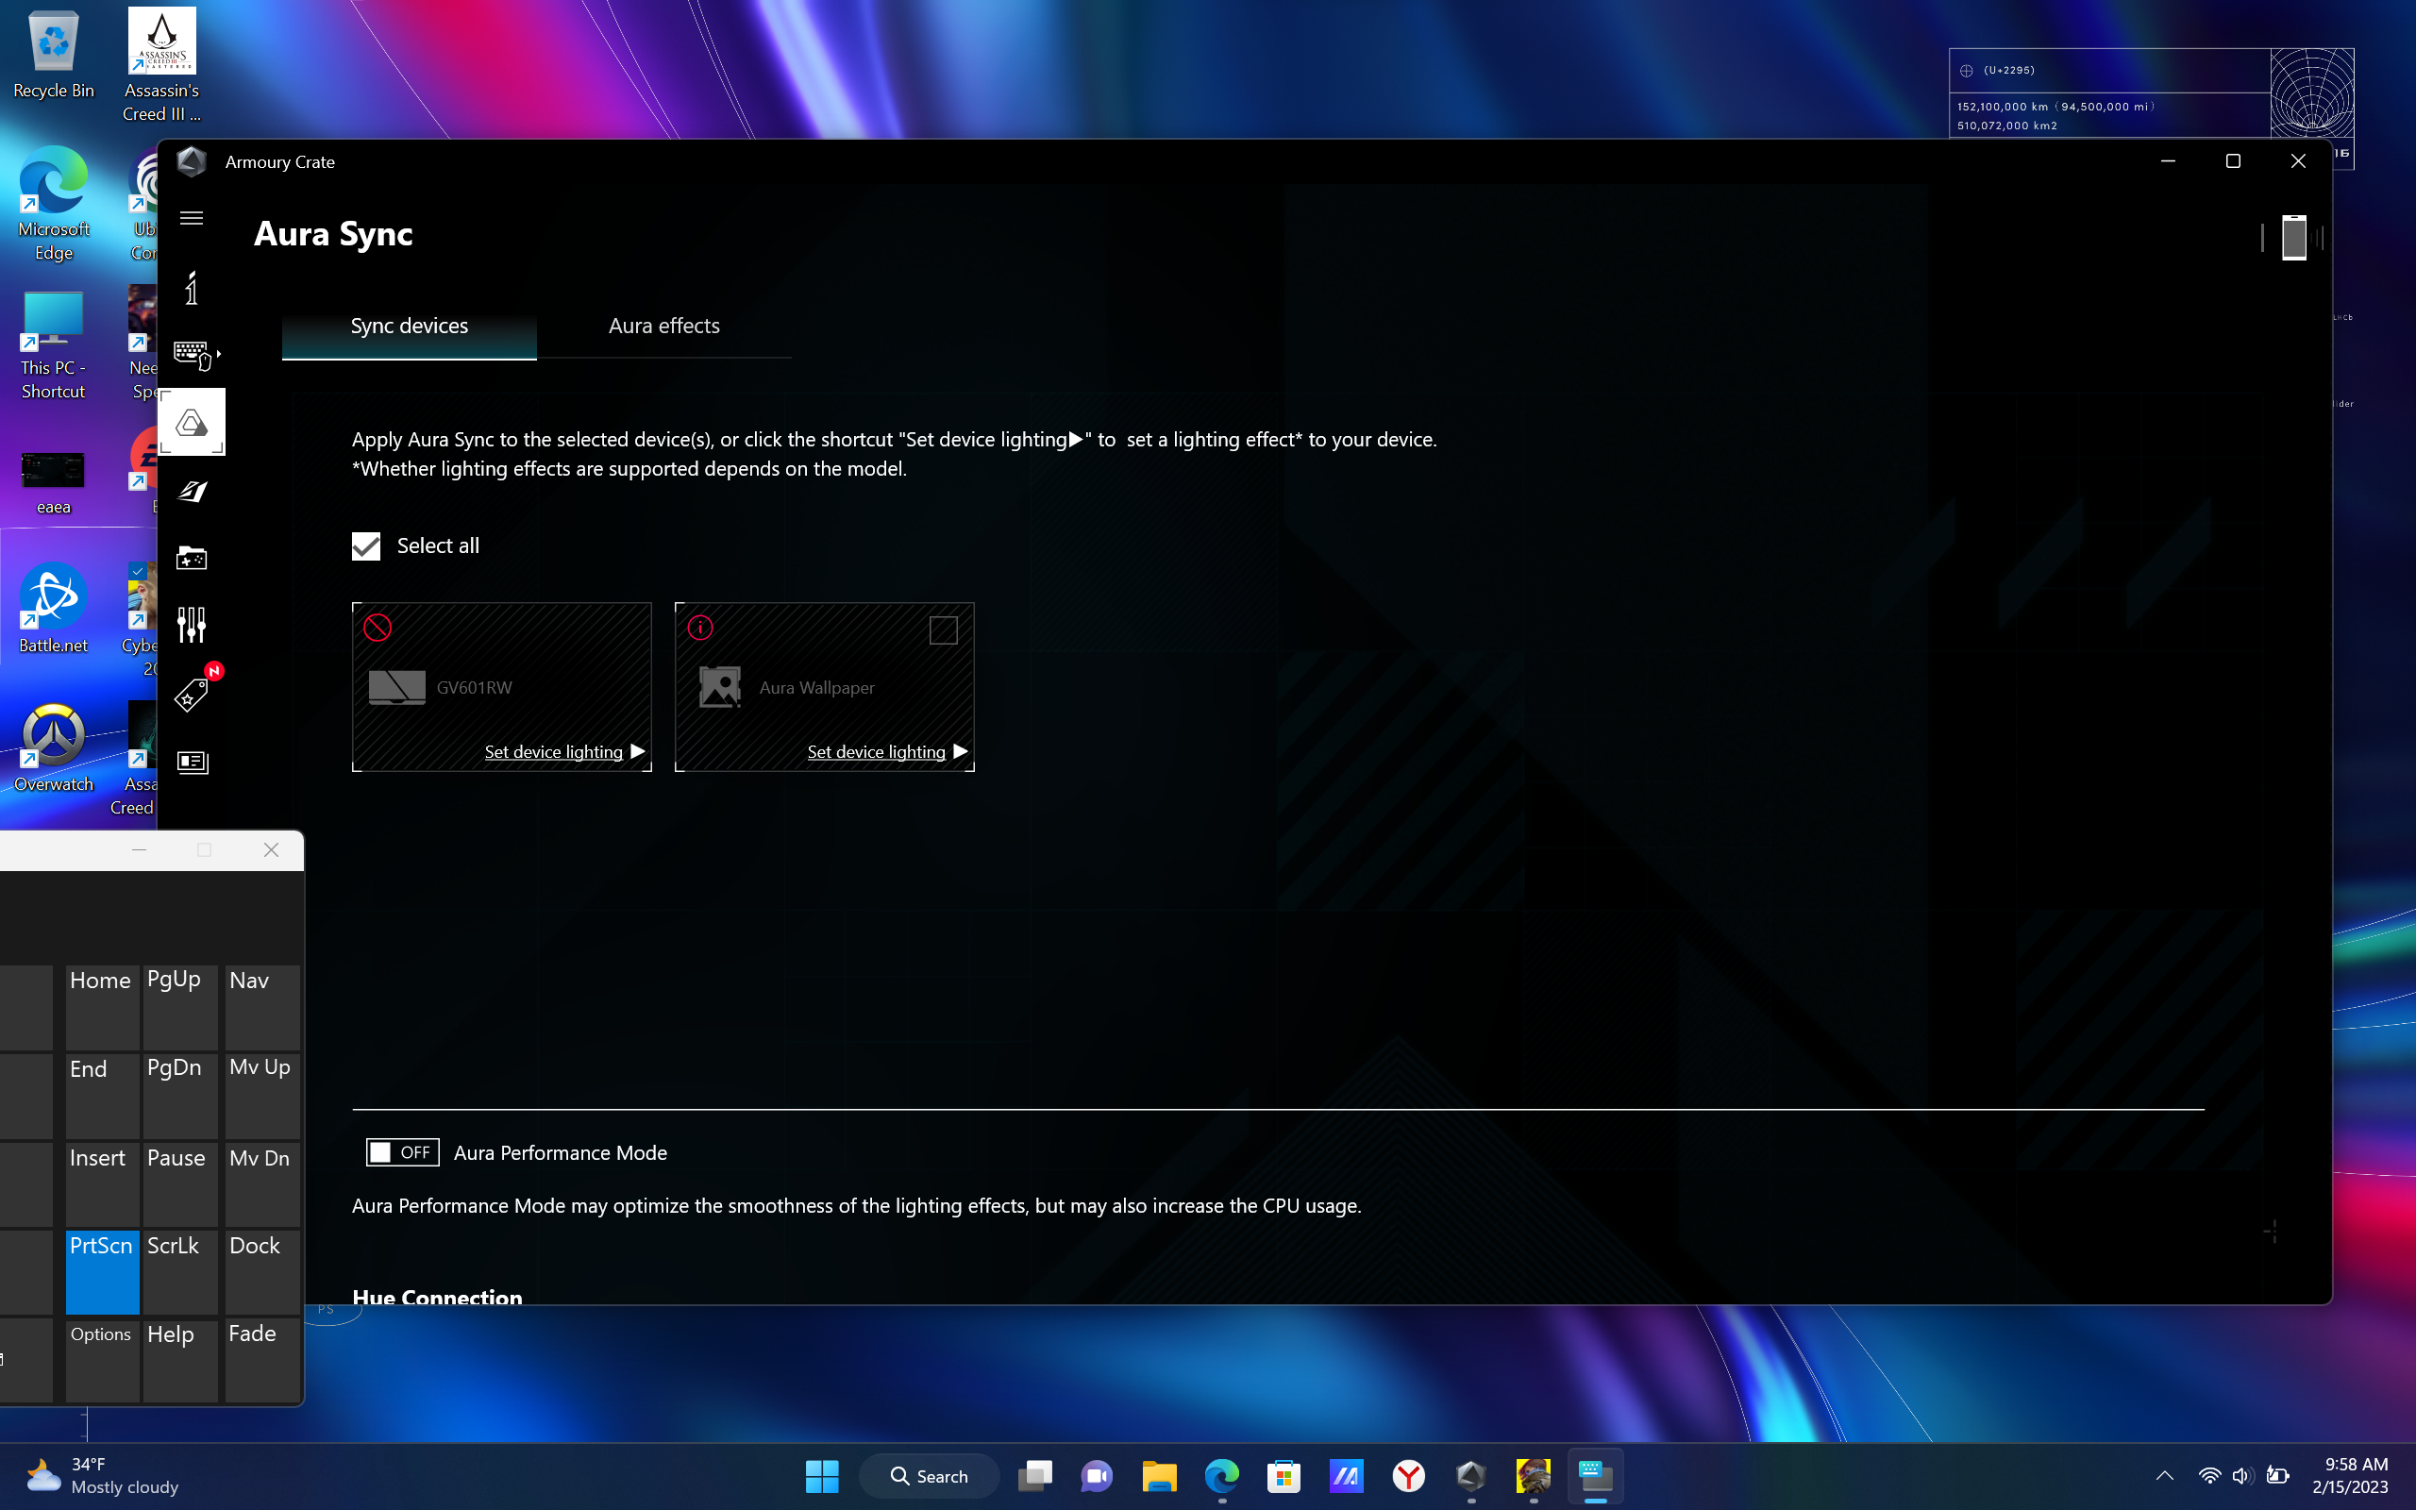Image resolution: width=2416 pixels, height=1510 pixels.
Task: Open the News icon in sidebar
Action: [192, 762]
